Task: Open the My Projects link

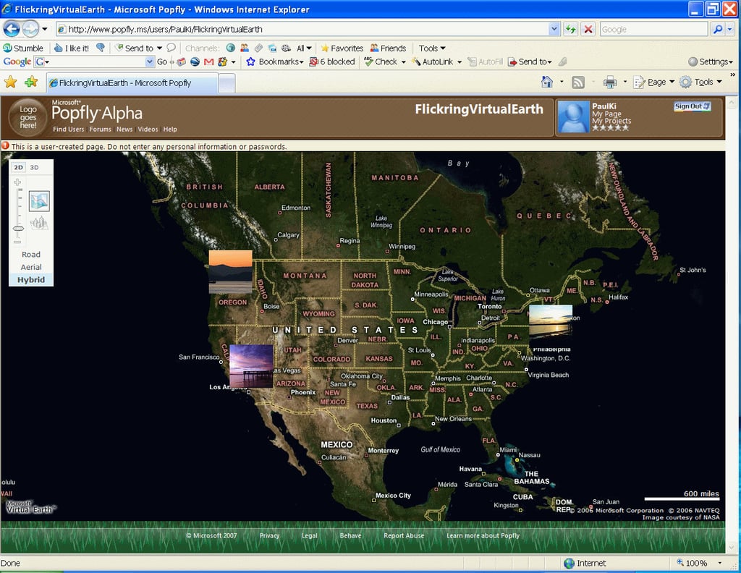Action: point(611,121)
